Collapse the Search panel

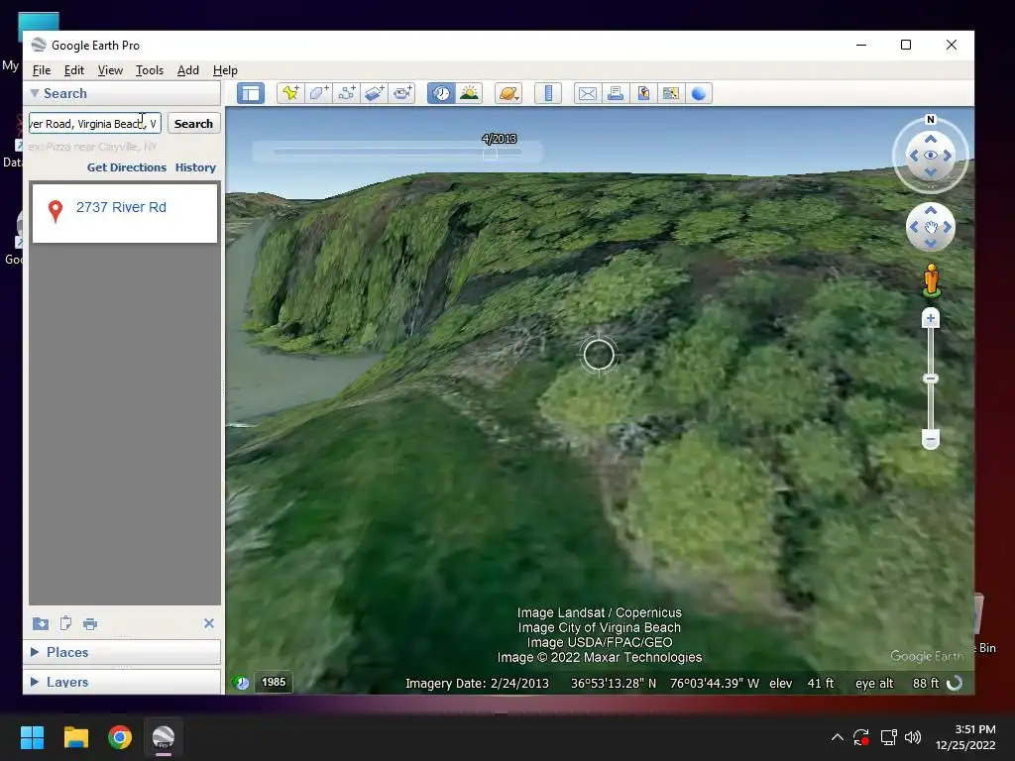point(35,93)
